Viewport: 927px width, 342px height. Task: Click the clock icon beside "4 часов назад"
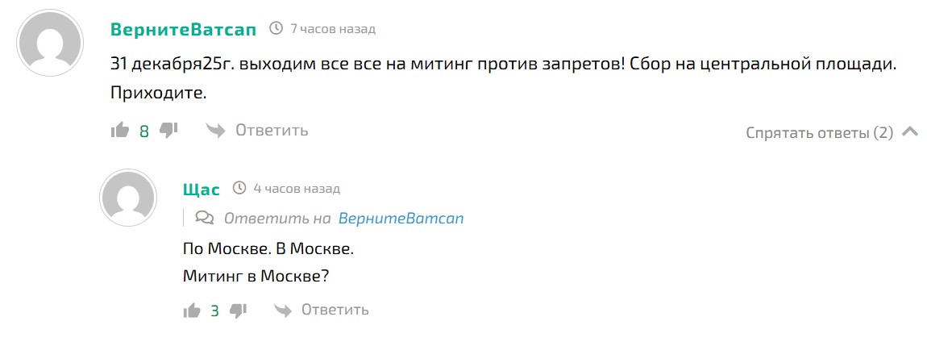pyautogui.click(x=239, y=189)
